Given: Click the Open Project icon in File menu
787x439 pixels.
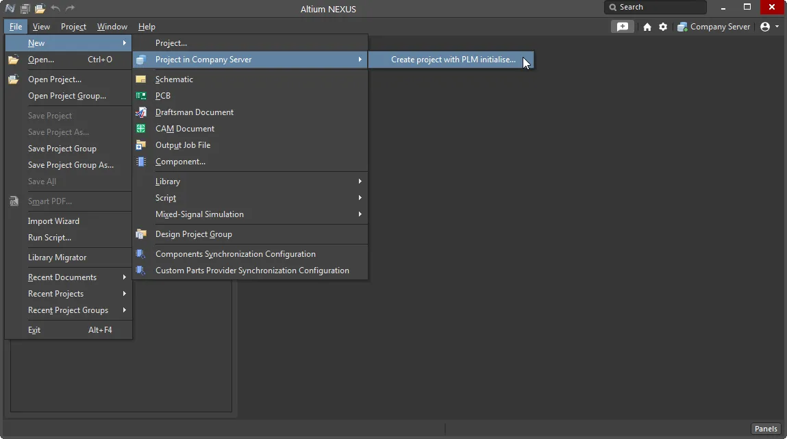Looking at the screenshot, I should 14,79.
